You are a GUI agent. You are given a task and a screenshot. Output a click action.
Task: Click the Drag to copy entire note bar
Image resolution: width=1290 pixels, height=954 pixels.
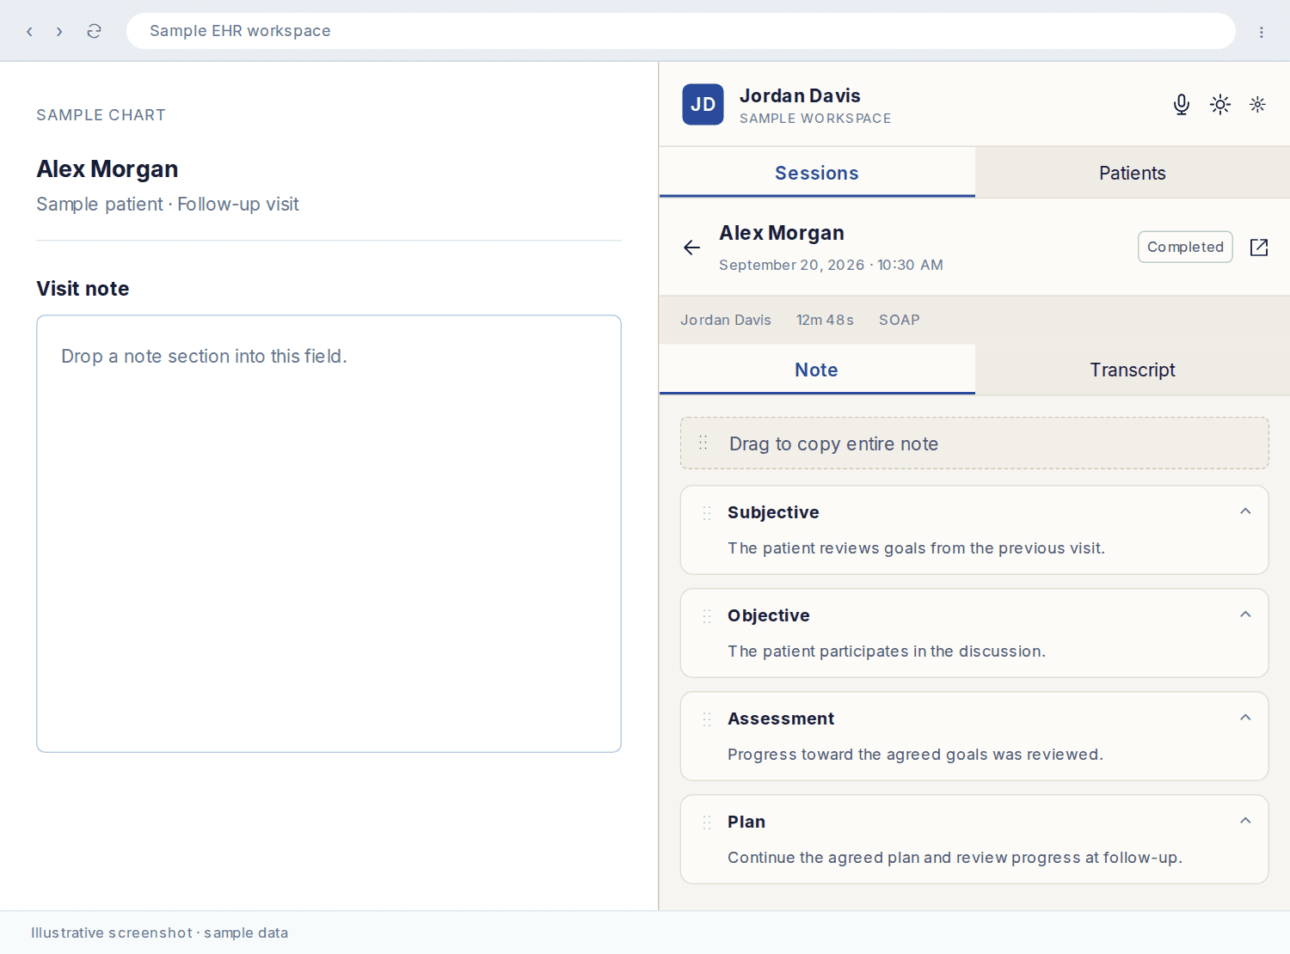coord(974,443)
